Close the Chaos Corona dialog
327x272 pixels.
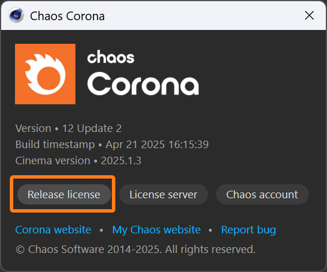[309, 16]
